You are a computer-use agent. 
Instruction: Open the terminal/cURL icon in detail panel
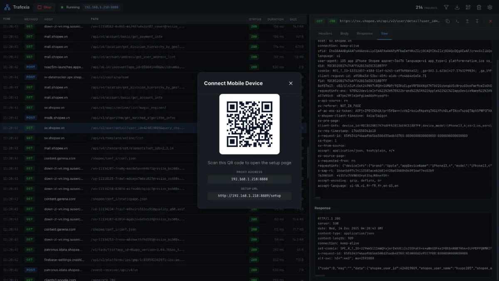[457, 21]
